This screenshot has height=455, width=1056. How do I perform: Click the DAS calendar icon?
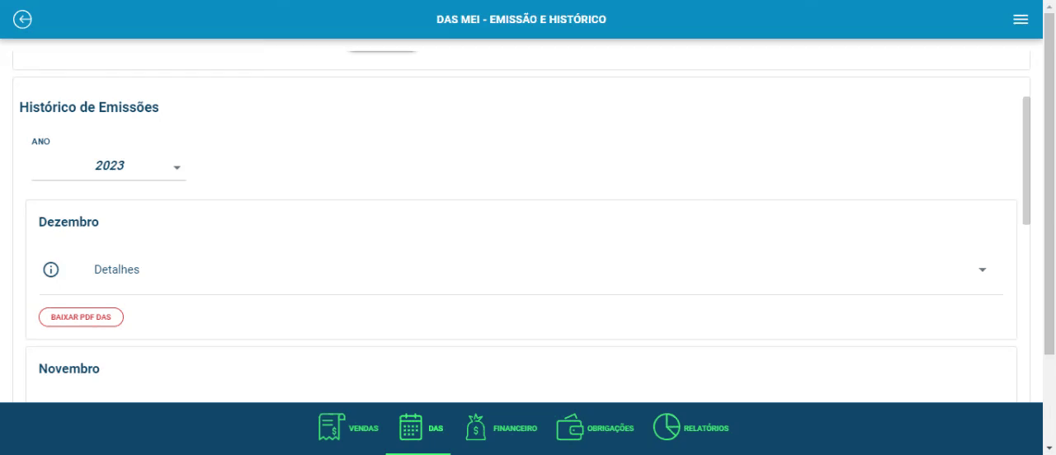click(411, 427)
